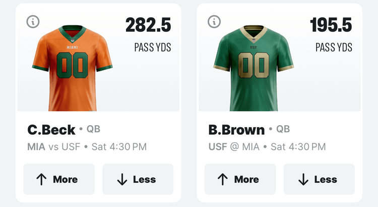Click the 282.5 projection value
Screen dimensions: 378x207
(148, 25)
